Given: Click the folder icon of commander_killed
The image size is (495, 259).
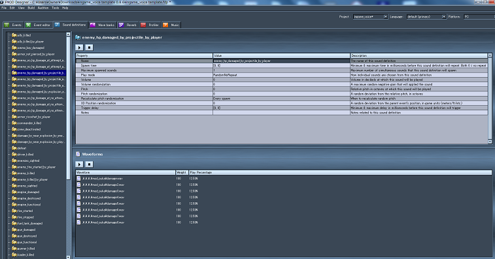Looking at the screenshot, I should point(14,123).
